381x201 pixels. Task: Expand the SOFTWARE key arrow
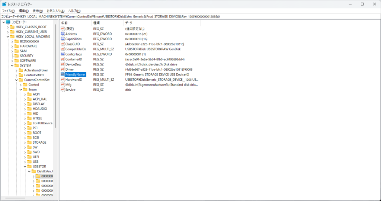pyautogui.click(x=12, y=61)
